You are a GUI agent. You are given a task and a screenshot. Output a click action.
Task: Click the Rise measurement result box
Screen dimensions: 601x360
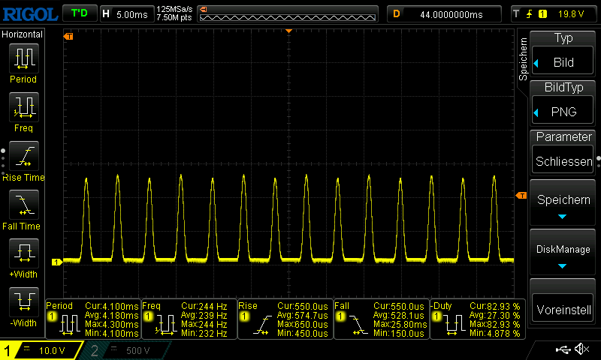coord(285,319)
